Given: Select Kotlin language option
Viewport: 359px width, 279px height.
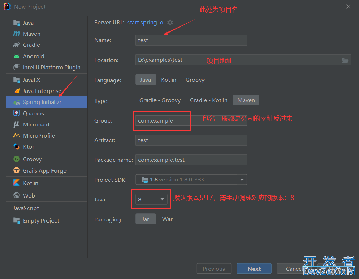Looking at the screenshot, I should 168,80.
